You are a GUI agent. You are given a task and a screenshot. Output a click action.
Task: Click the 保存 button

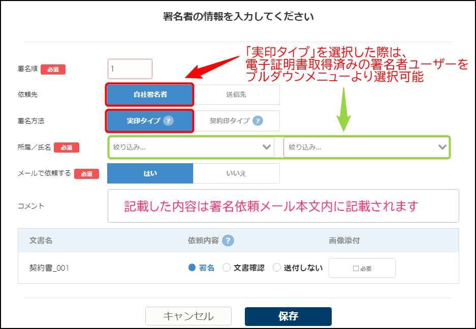[x=288, y=316]
